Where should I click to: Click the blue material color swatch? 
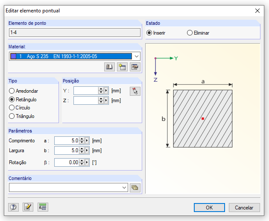13,56
